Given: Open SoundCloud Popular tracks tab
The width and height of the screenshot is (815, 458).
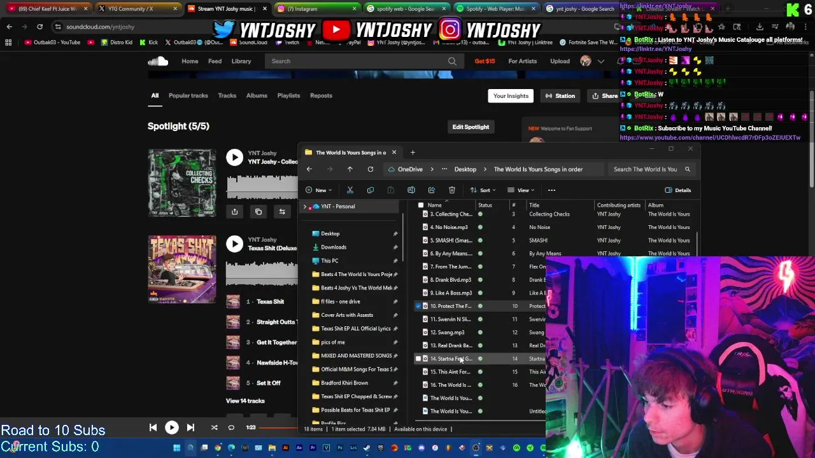Looking at the screenshot, I should pos(188,95).
